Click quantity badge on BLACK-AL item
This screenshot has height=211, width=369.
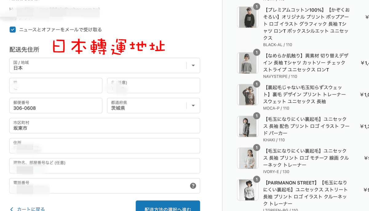click(256, 6)
